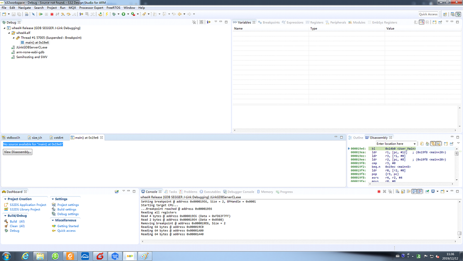Screen dimensions: 463x261
Task: Click Clear Console icon
Action: [398, 191]
